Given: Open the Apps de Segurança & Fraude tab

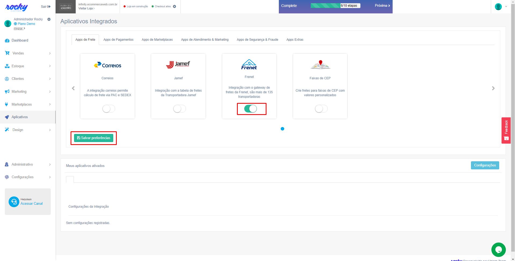Looking at the screenshot, I should pyautogui.click(x=257, y=40).
